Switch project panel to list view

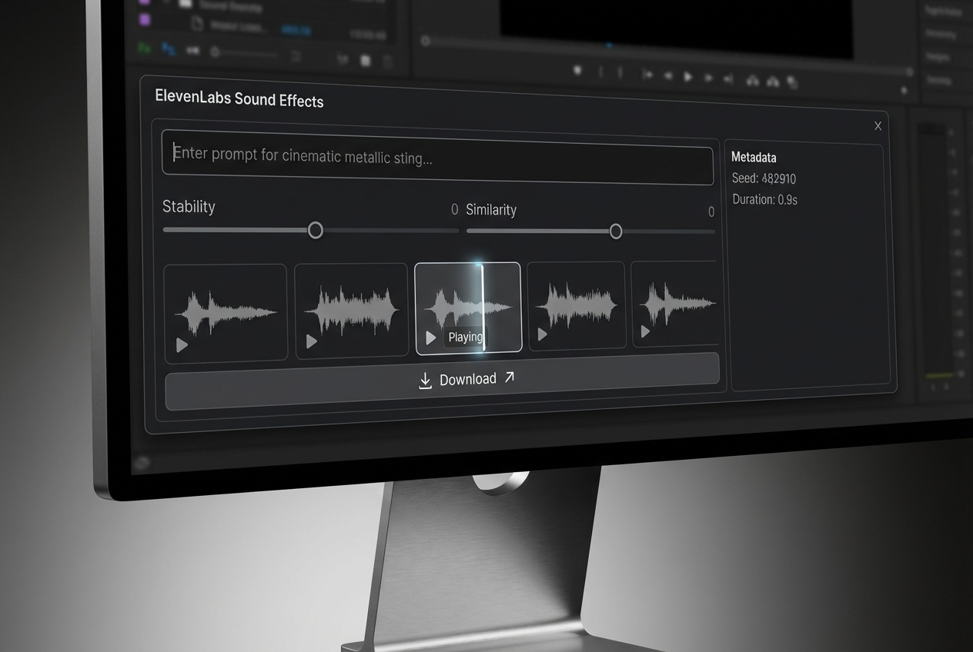tap(144, 48)
